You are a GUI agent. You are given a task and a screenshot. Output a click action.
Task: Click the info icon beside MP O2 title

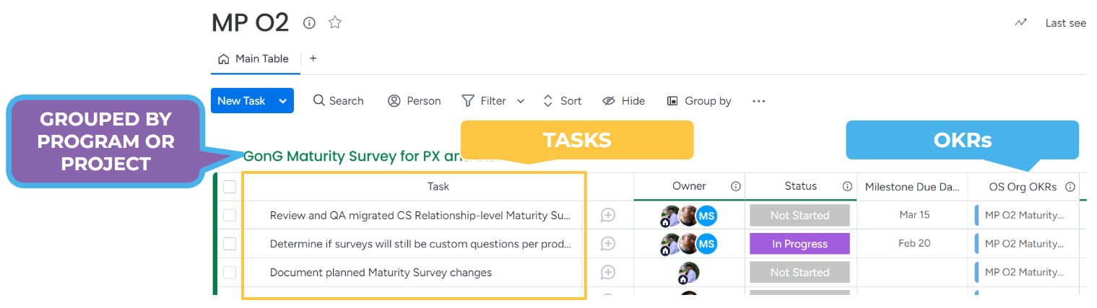[309, 23]
